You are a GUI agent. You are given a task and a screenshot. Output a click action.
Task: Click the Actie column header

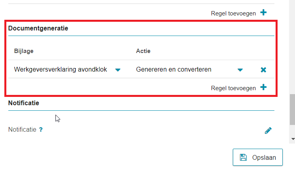(x=143, y=51)
